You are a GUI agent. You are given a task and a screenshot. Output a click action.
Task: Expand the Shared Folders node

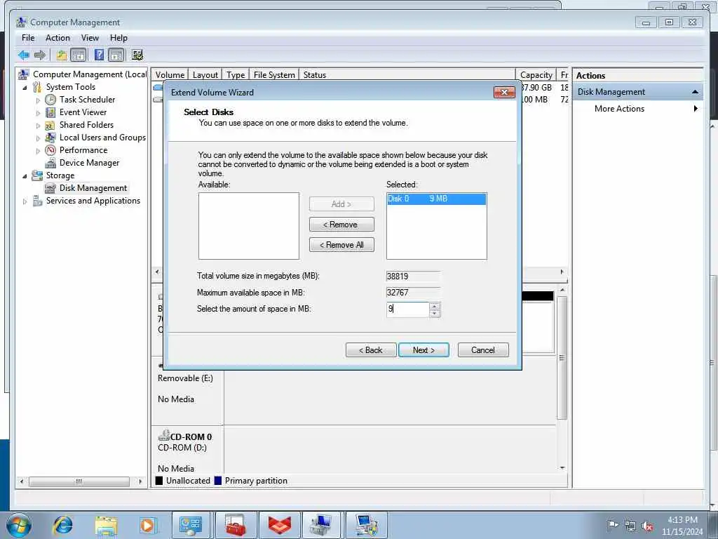(38, 126)
